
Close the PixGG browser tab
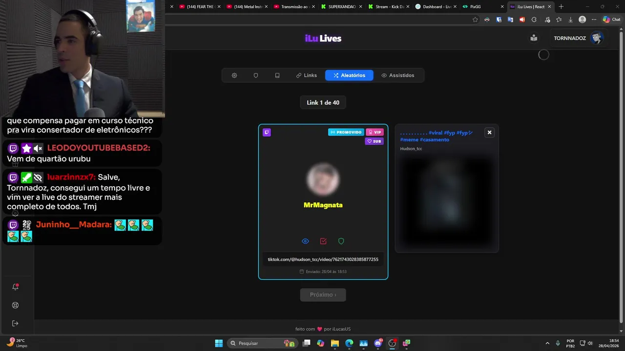pyautogui.click(x=502, y=7)
